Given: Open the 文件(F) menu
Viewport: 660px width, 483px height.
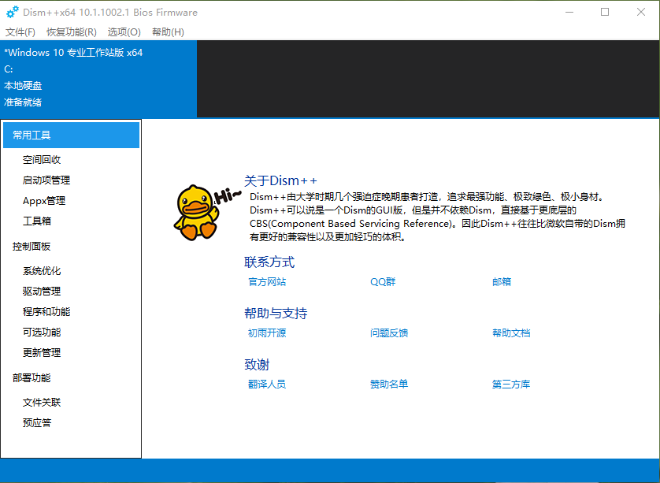Looking at the screenshot, I should (x=20, y=32).
